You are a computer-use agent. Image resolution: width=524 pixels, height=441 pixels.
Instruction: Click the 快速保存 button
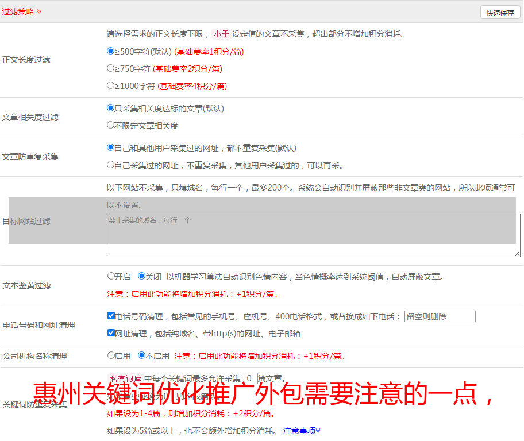pyautogui.click(x=500, y=13)
